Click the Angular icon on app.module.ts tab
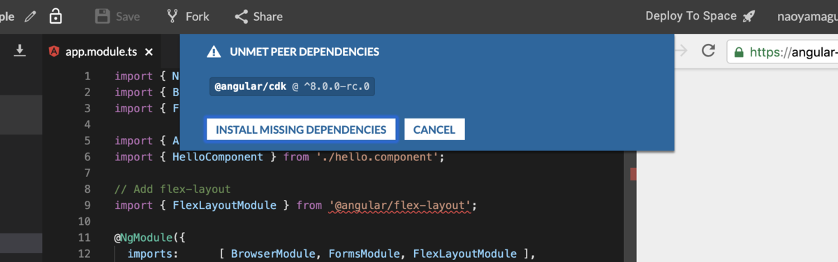The width and height of the screenshot is (838, 262). click(x=54, y=51)
